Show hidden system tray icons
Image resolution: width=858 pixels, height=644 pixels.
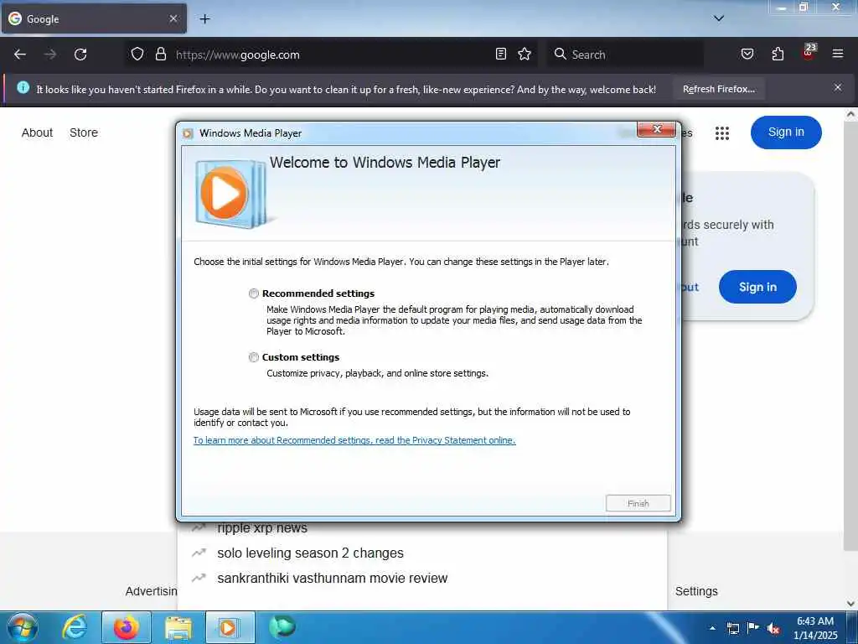(x=712, y=628)
